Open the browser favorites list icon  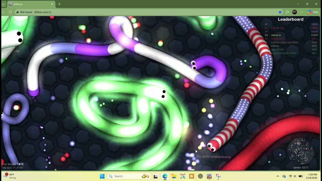[287, 12]
